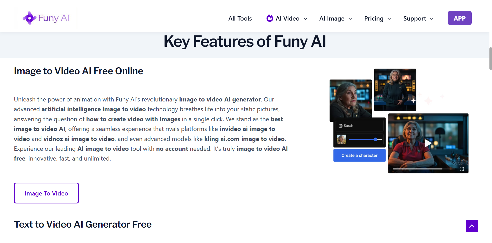Expand the Pricing dropdown chevron
The width and height of the screenshot is (492, 243).
[x=389, y=19]
